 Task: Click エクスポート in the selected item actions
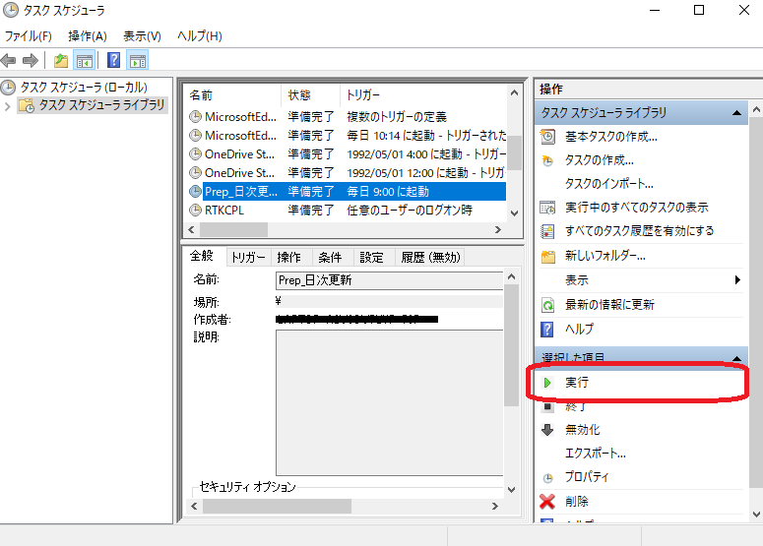[595, 454]
